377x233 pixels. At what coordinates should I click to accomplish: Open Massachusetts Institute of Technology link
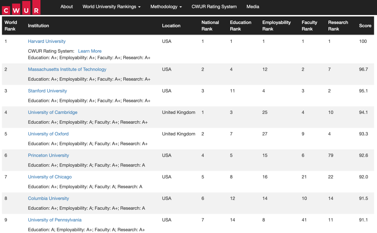point(67,69)
